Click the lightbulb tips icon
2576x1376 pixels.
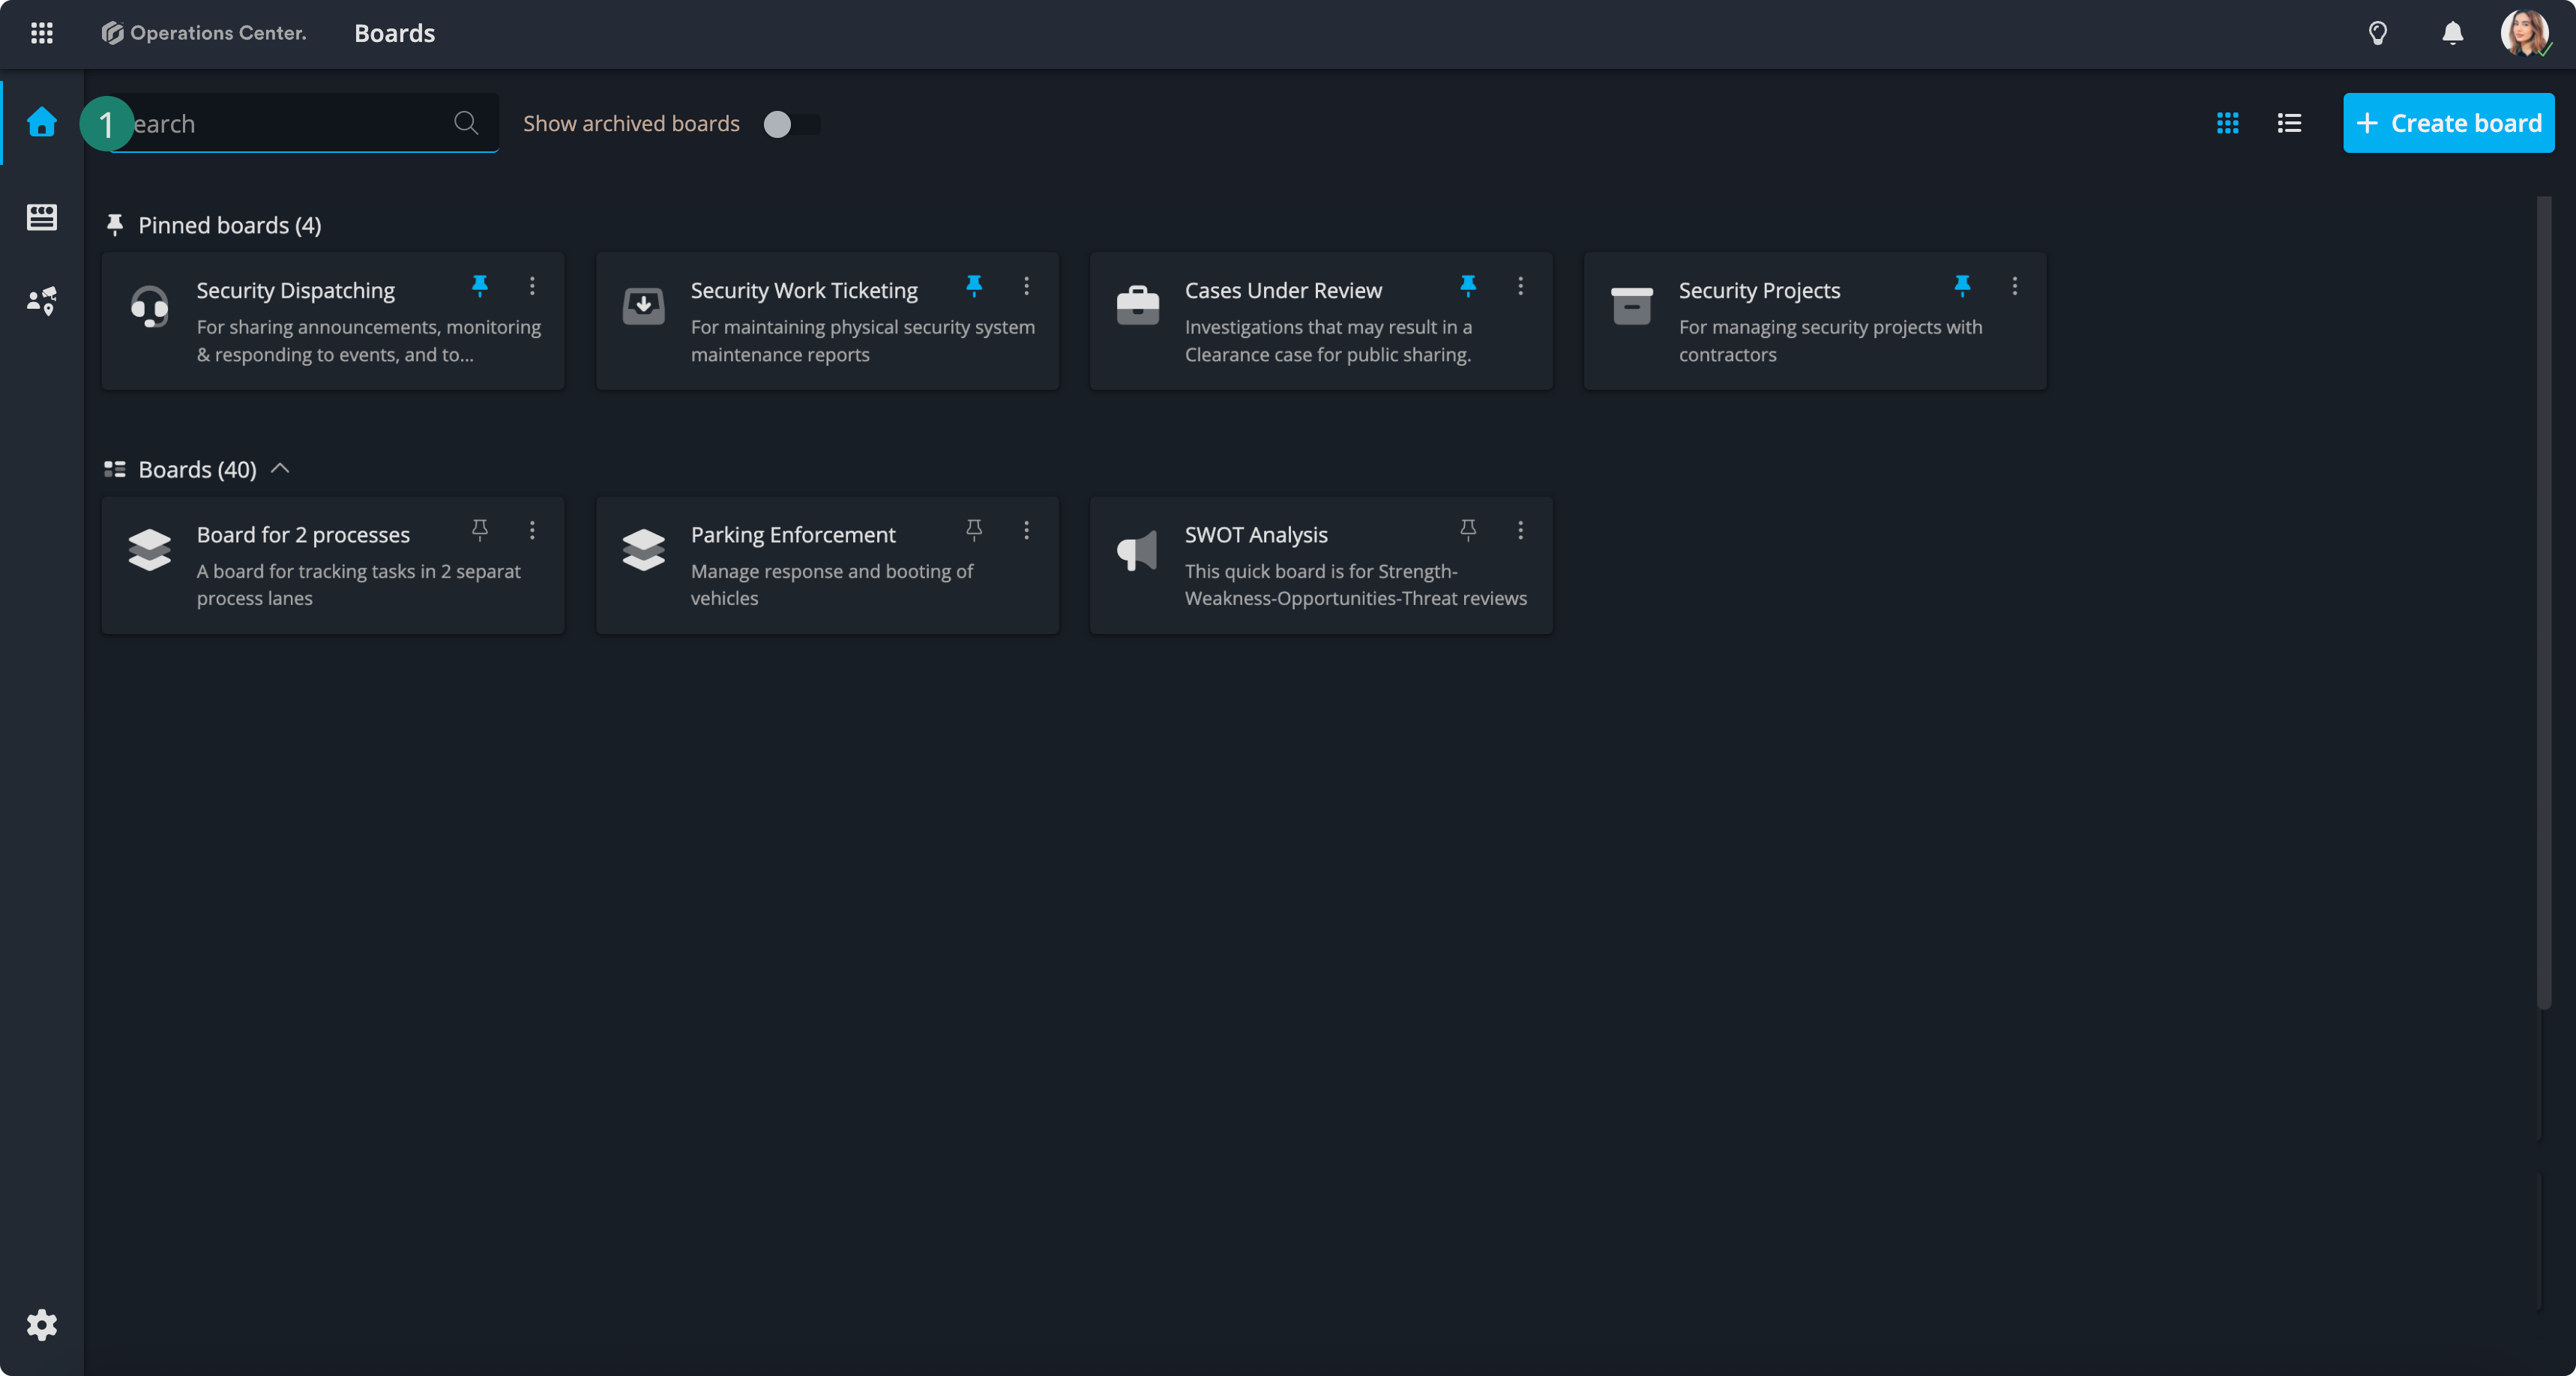click(2378, 33)
